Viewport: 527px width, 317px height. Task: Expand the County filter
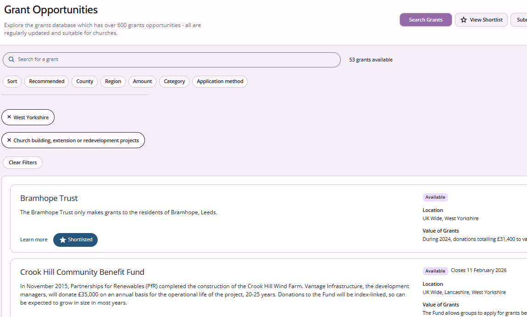tap(84, 82)
